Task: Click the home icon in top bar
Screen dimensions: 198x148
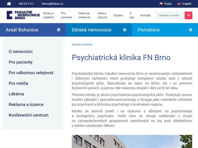Action: [x=9, y=4]
